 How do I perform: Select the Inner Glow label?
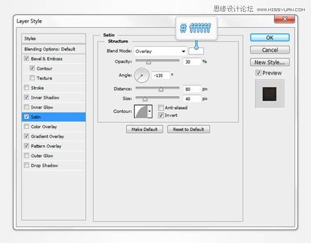coord(42,108)
